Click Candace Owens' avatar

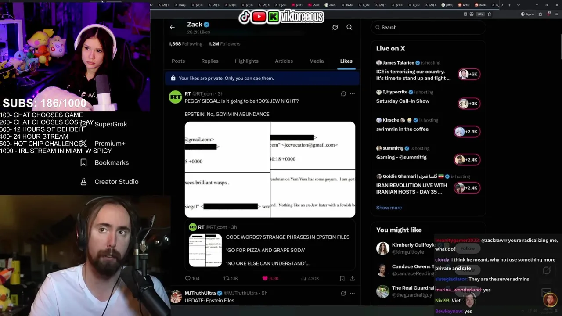tap(383, 269)
